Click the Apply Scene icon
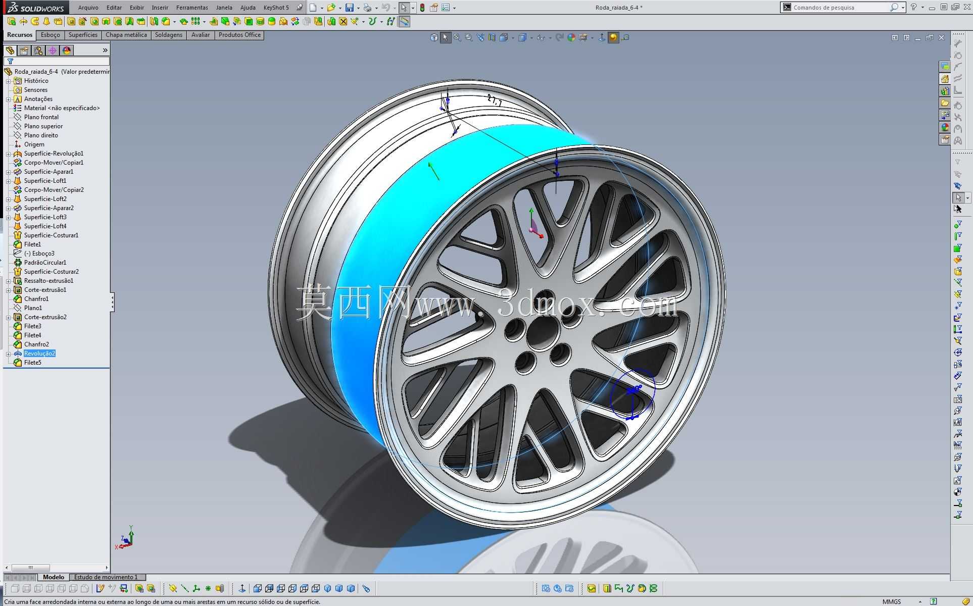This screenshot has height=606, width=973. pos(583,37)
